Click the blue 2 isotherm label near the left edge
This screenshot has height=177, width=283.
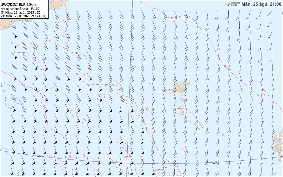coord(6,97)
